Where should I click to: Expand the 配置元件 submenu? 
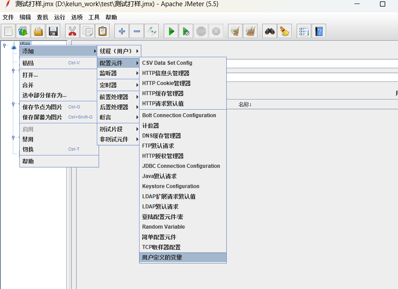click(118, 63)
